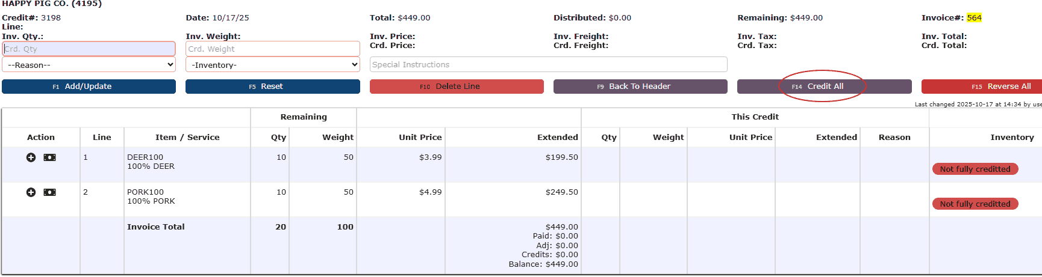This screenshot has height=277, width=1042.
Task: Click the Special Instructions text box
Action: click(x=548, y=64)
